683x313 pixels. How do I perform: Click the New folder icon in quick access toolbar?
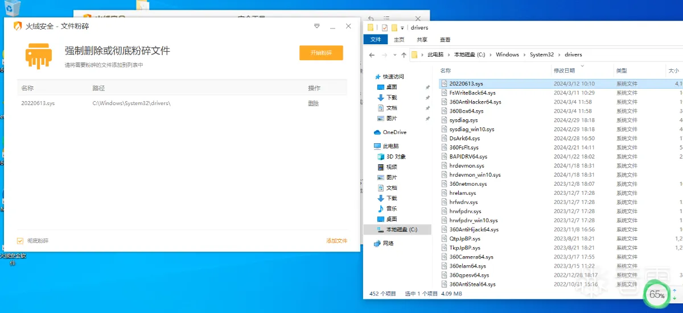pos(394,27)
